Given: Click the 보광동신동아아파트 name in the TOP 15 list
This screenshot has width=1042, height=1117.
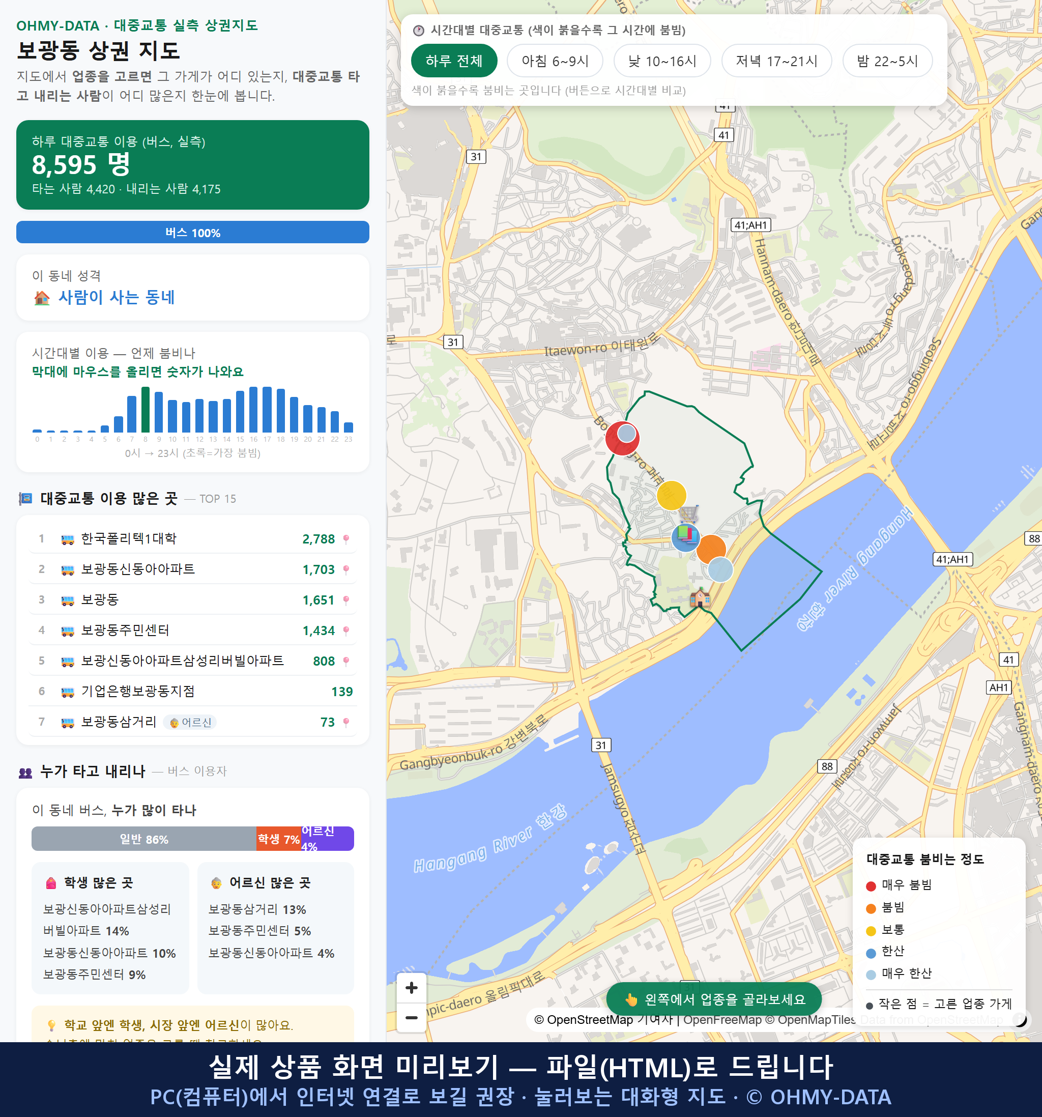Looking at the screenshot, I should (137, 569).
